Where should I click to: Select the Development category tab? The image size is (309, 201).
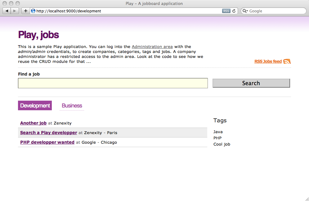(35, 106)
